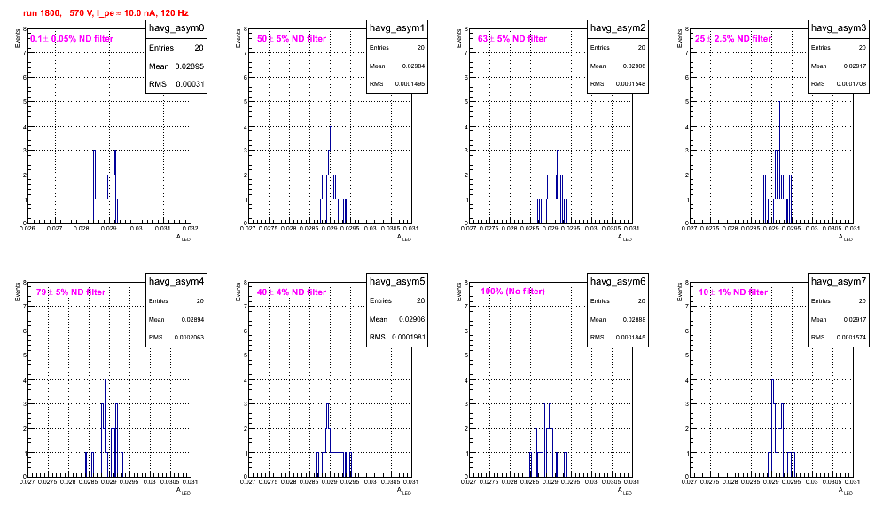883x507 pixels.
Task: Click Mean 0.02888 in havg_asym6 stats
Action: point(618,319)
